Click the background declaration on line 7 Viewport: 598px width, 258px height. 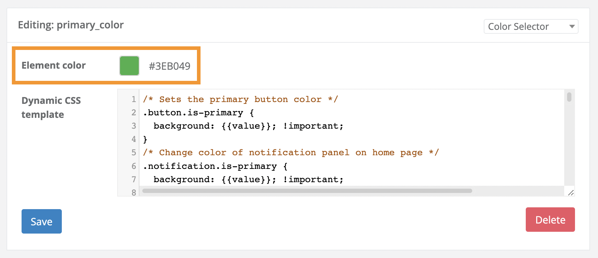248,180
